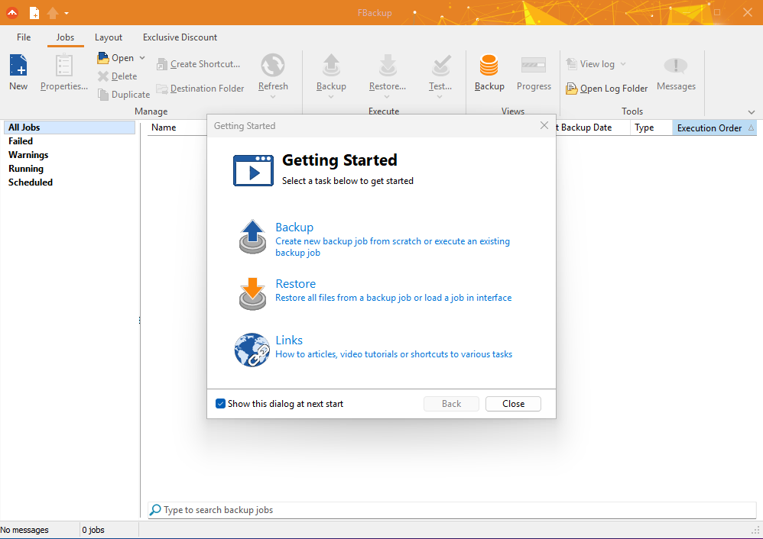Uncheck Show this dialog at next start
Viewport: 763px width, 539px height.
221,404
